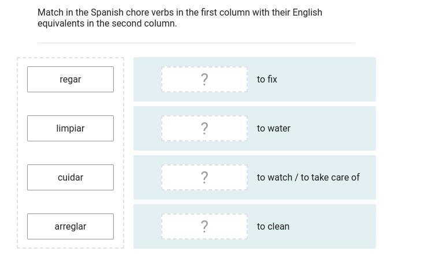Click the "to water" text

[x=274, y=128]
